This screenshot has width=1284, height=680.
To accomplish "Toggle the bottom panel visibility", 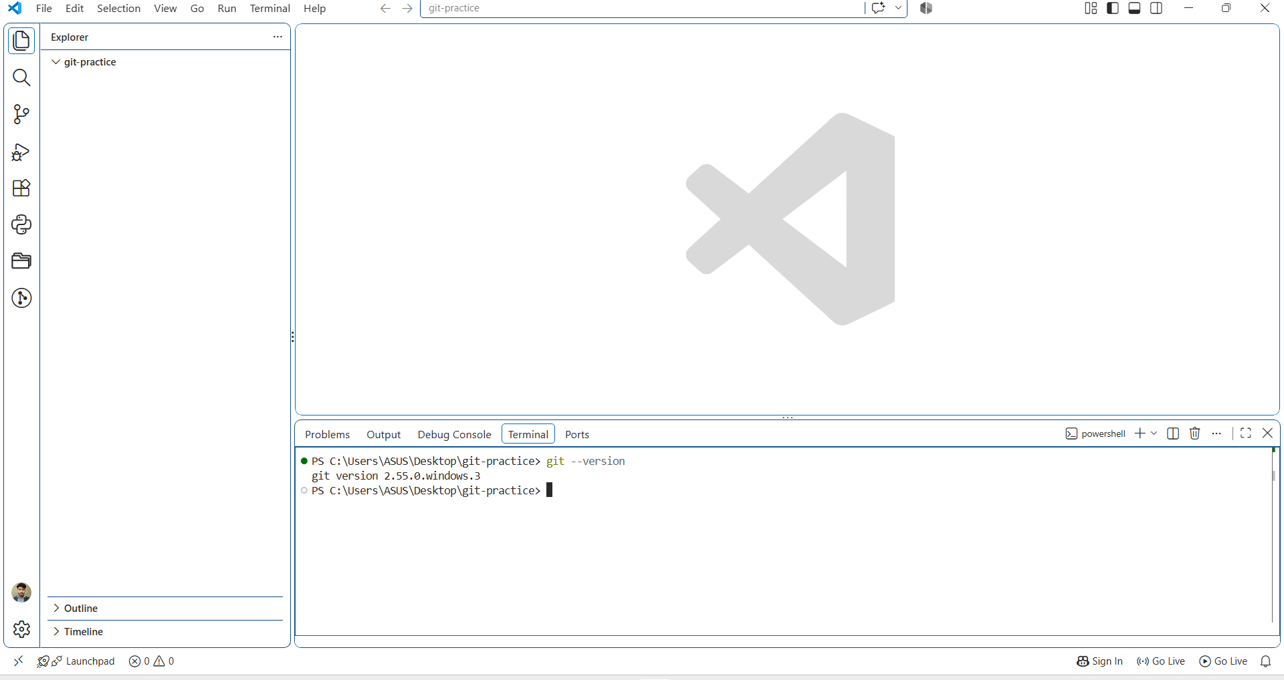I will [1134, 8].
